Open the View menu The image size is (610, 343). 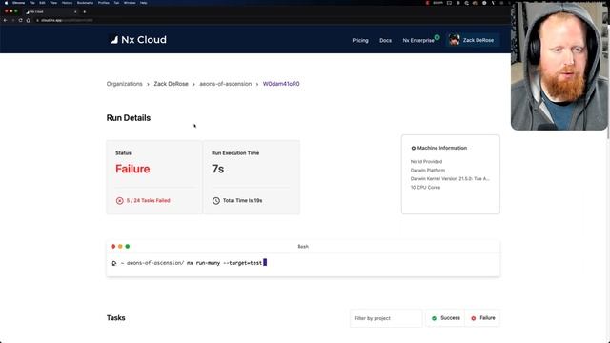click(53, 3)
